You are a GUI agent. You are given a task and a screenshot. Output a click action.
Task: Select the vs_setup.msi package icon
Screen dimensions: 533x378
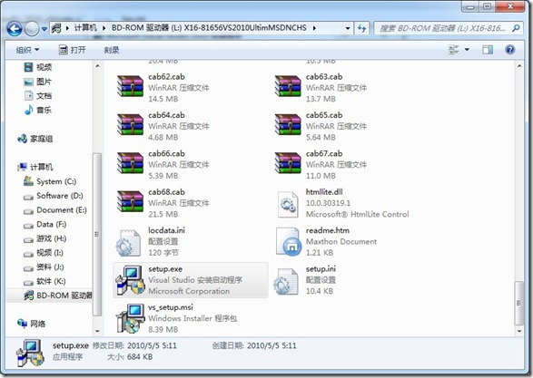click(x=130, y=318)
